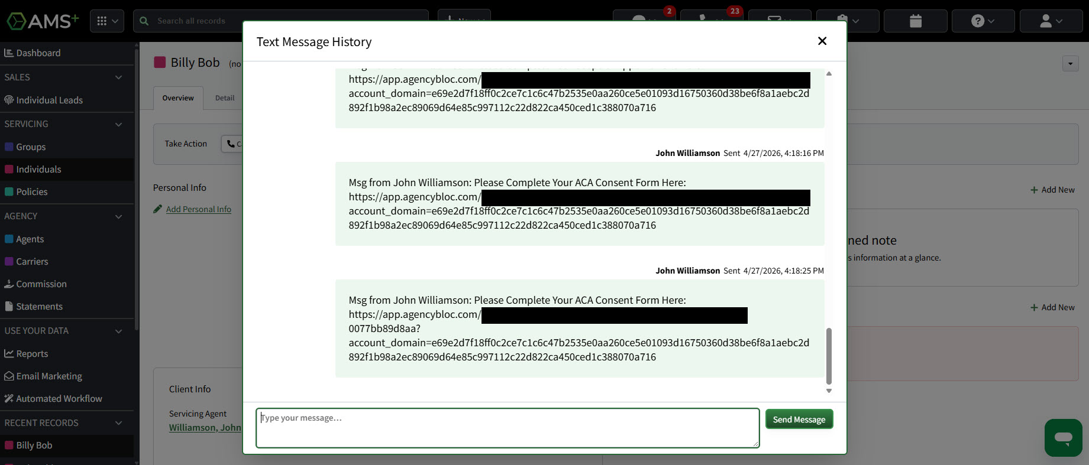
Task: Click the message list scroll up arrow
Action: tap(829, 74)
